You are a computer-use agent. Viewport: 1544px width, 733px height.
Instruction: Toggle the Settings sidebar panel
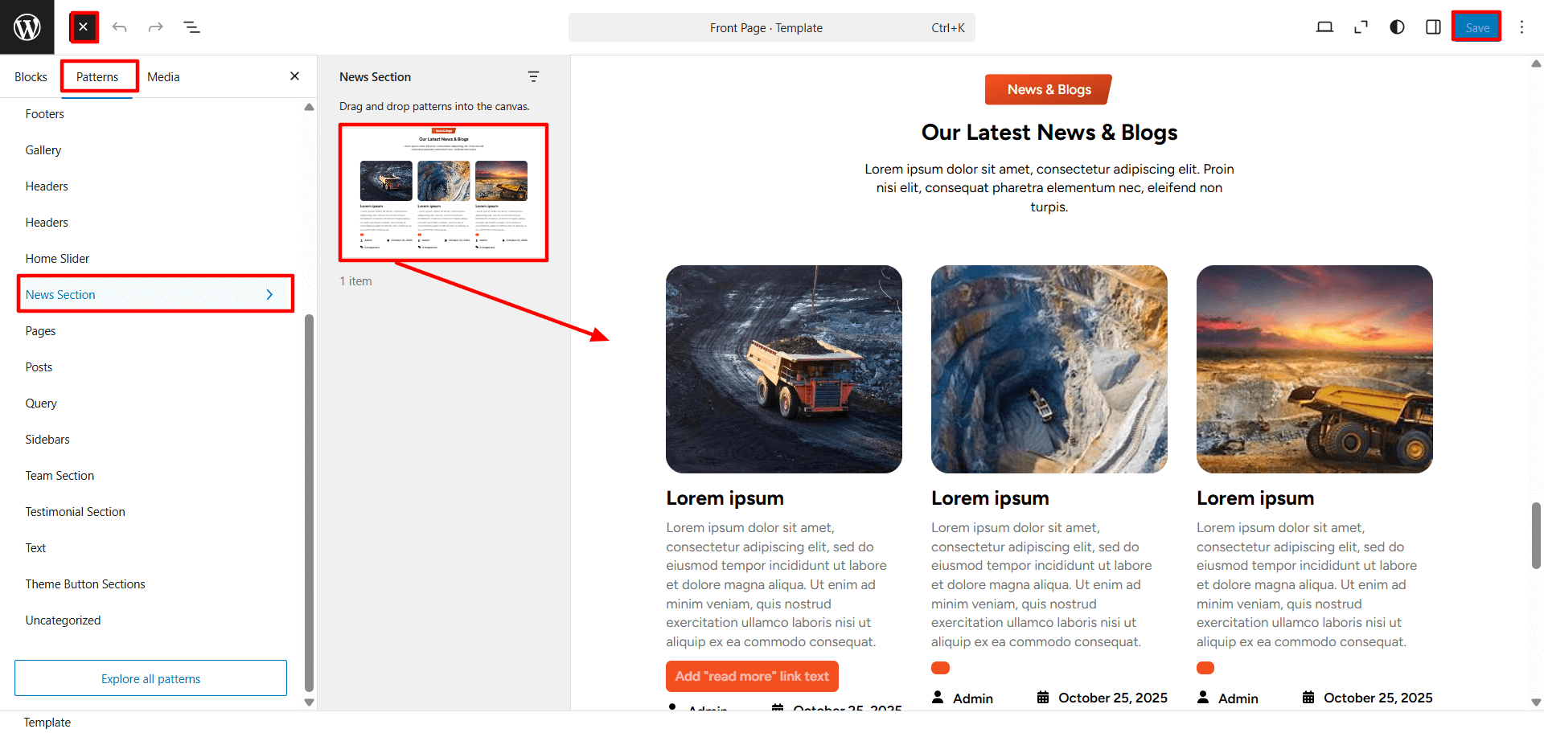(1433, 27)
